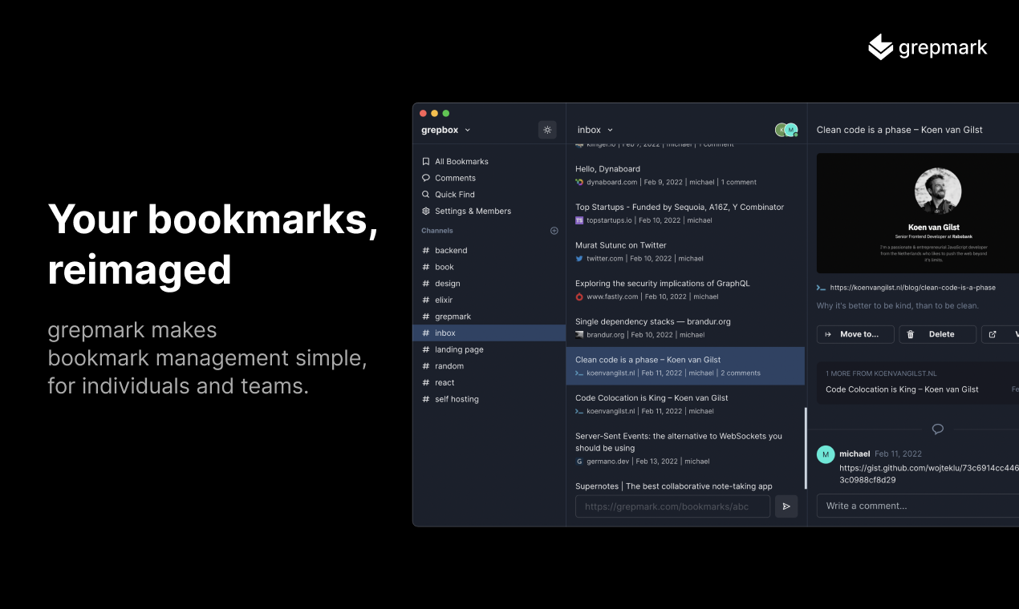Open the inbox channel dropdown in header
This screenshot has height=609, width=1019.
[x=595, y=130]
